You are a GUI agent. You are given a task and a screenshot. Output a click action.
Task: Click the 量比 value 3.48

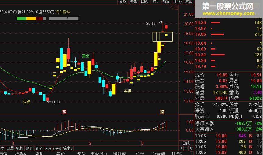pos(258,92)
